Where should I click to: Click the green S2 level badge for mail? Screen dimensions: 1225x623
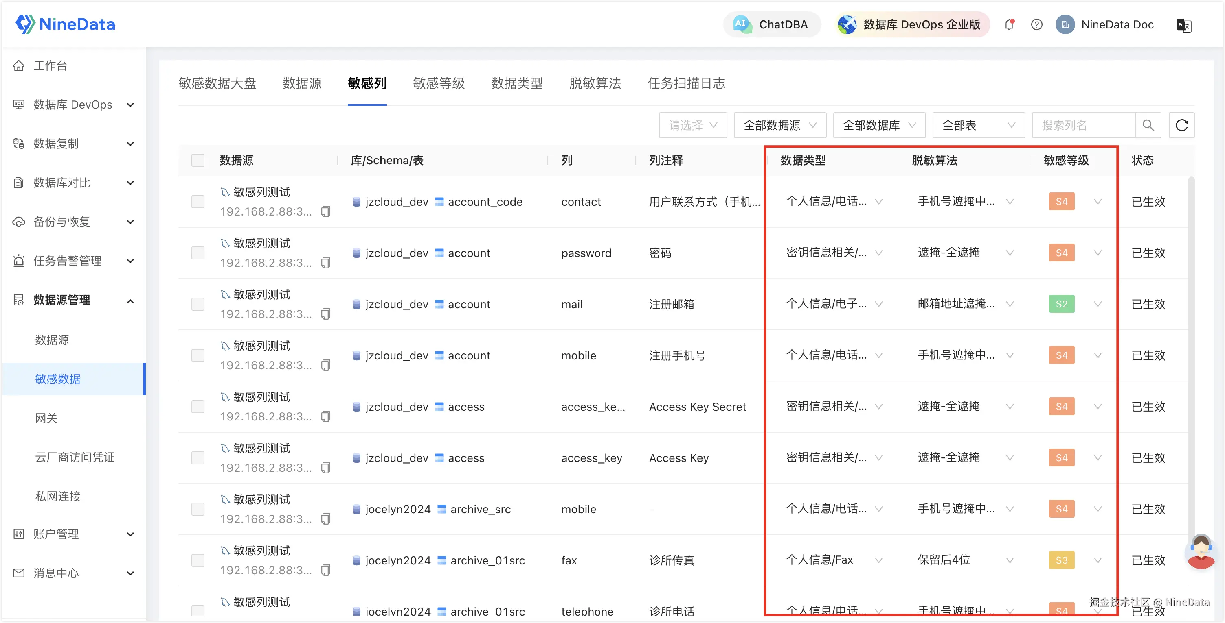1061,304
